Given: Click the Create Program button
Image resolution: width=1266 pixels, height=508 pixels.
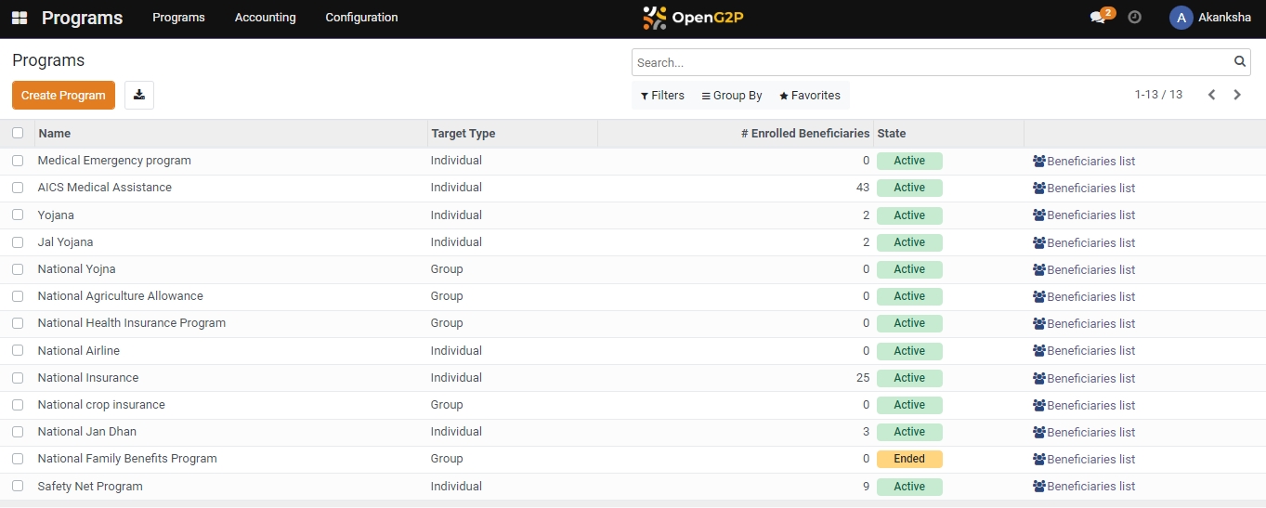Looking at the screenshot, I should pyautogui.click(x=63, y=95).
